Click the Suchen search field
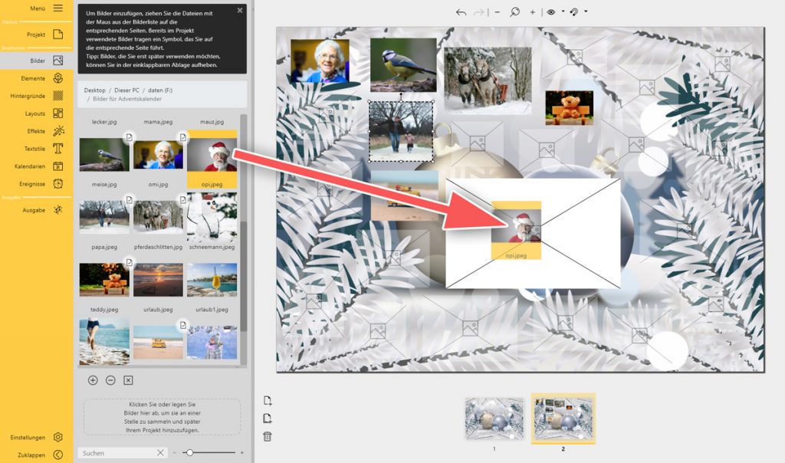 [x=117, y=453]
